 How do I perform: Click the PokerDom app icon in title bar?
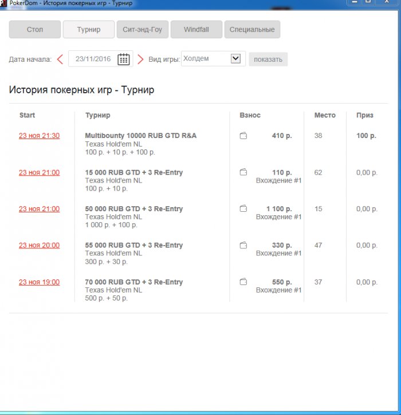click(x=3, y=3)
